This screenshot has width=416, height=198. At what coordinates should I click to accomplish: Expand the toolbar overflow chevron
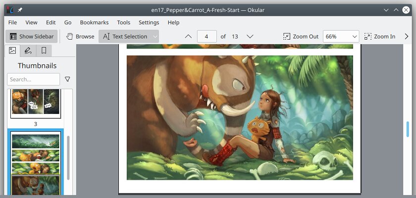tap(407, 37)
